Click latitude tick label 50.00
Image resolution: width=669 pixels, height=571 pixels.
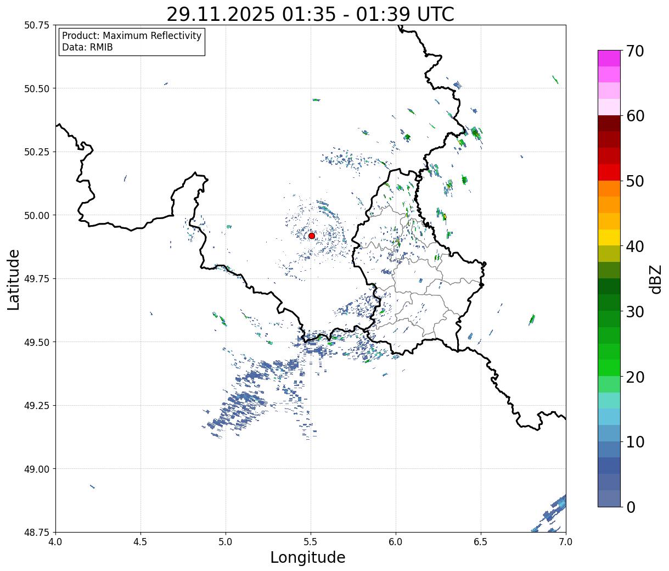point(36,215)
